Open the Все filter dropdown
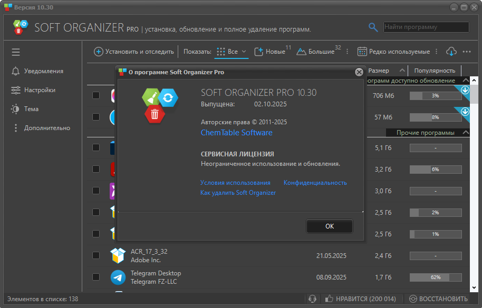Viewport: 482px width, 308px height. click(232, 52)
